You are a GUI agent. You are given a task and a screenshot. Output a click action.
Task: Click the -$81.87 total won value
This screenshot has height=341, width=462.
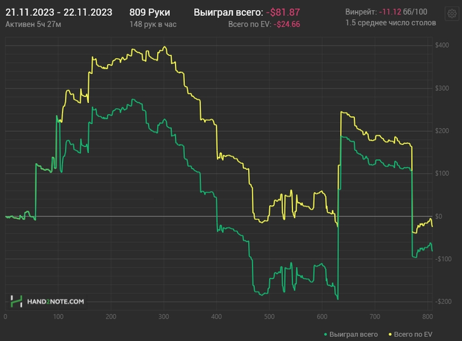tap(284, 13)
